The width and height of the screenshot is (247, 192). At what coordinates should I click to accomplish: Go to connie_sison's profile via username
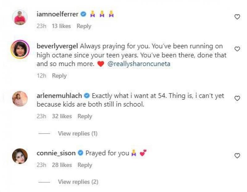tap(56, 153)
